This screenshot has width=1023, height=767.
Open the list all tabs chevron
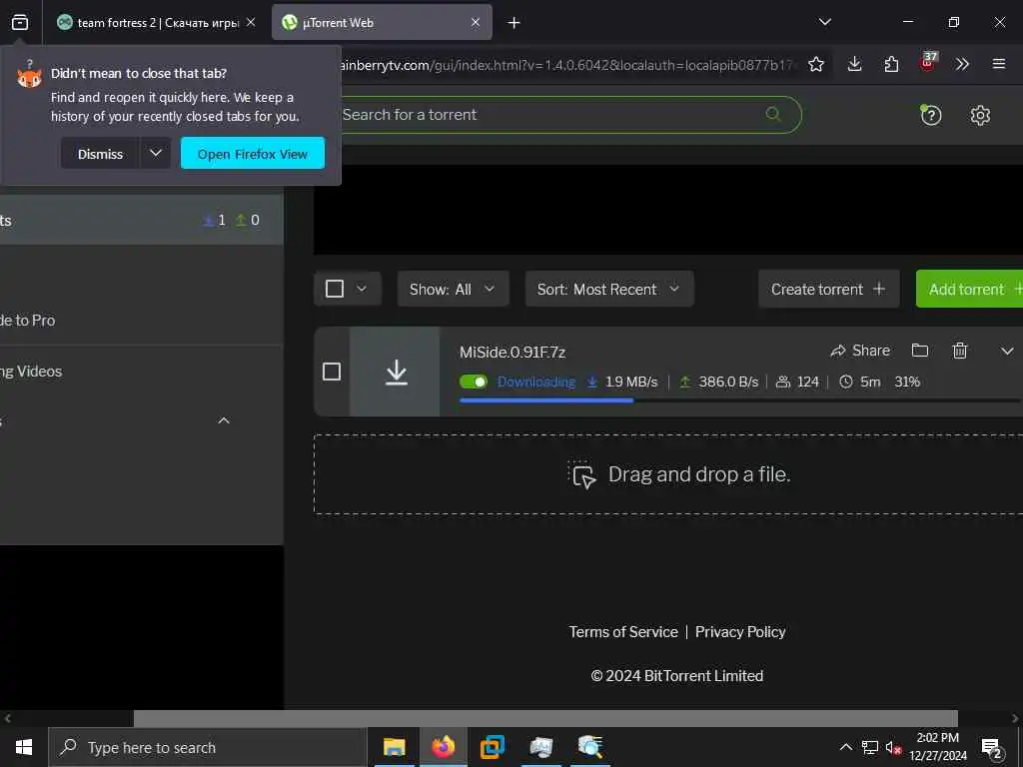tap(824, 22)
